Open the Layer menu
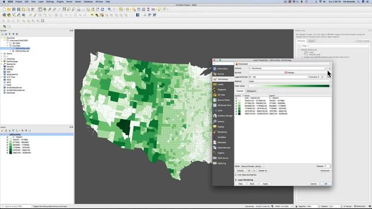This screenshot has height=209, width=372. 41,1
